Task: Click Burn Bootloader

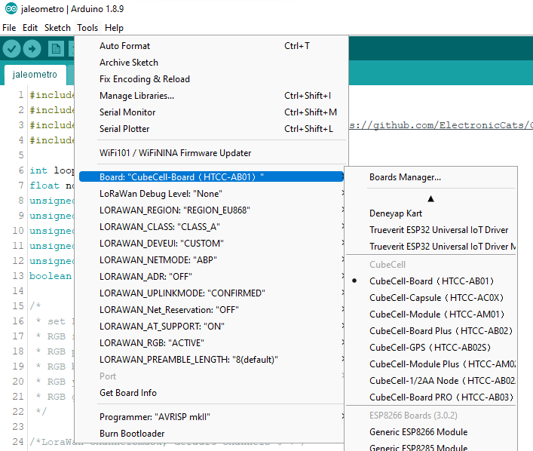Action: click(x=211, y=434)
